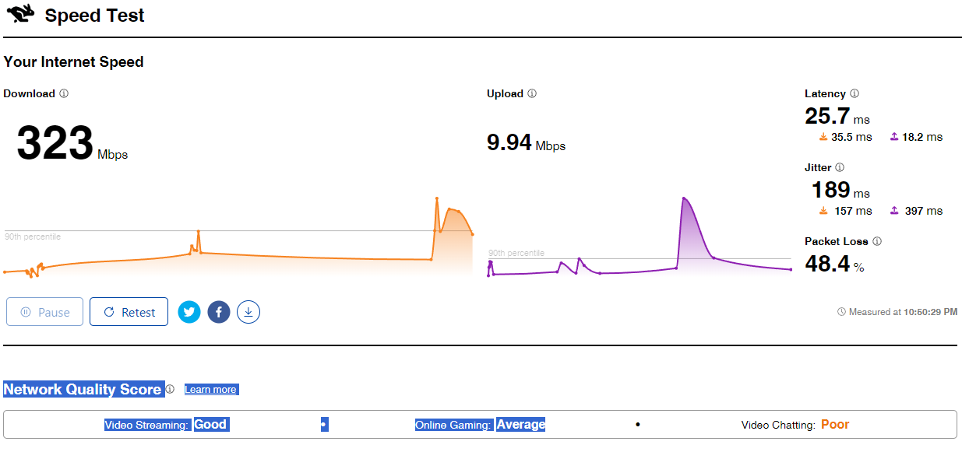Download results using the download icon
The image size is (962, 459).
248,312
